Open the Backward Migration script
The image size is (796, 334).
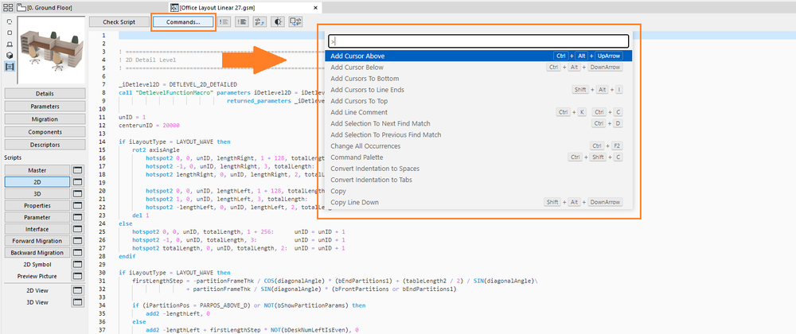coord(37,252)
